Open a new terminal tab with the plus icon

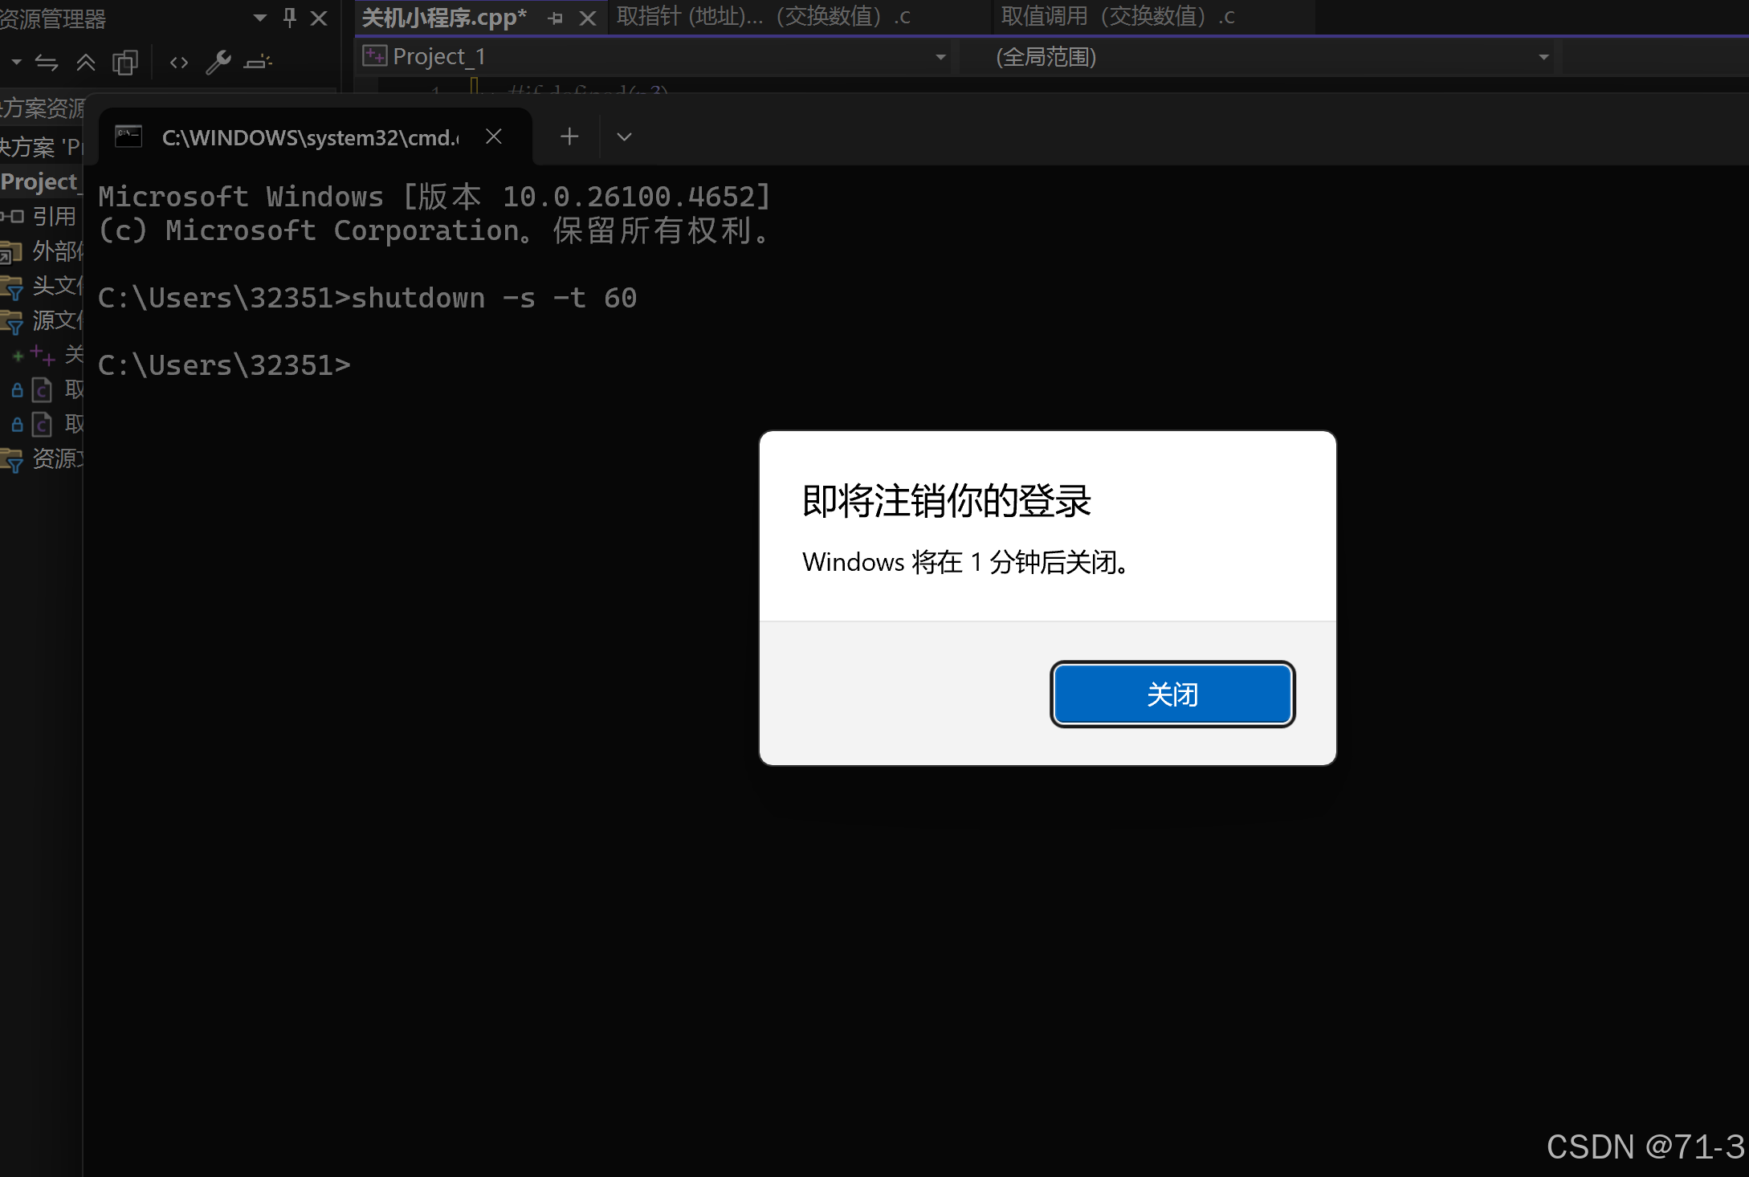tap(569, 136)
